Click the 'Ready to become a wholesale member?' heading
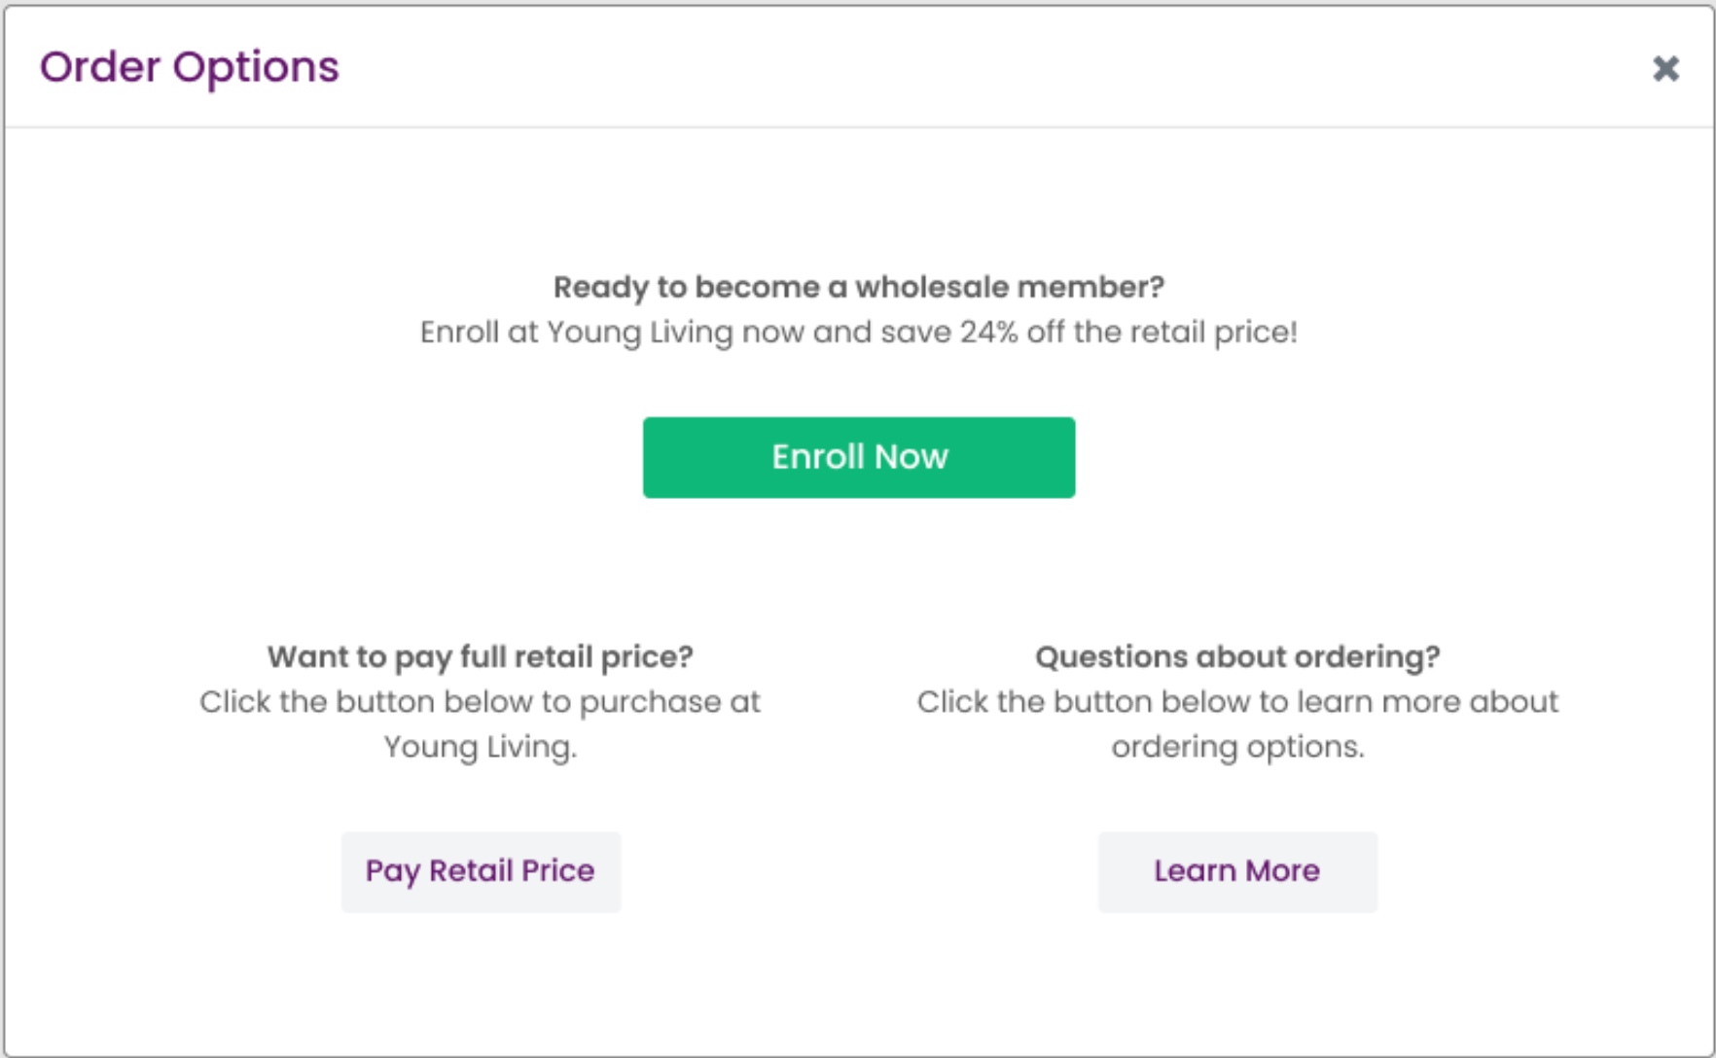The height and width of the screenshot is (1058, 1716). click(x=858, y=287)
